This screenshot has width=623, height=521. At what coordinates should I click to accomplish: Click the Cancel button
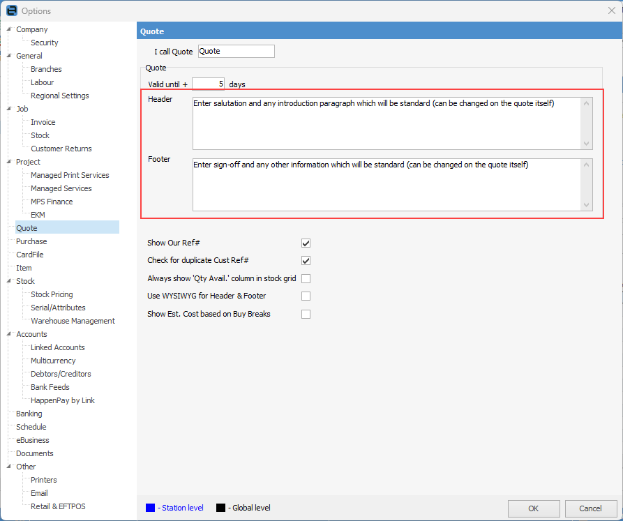[x=590, y=508]
